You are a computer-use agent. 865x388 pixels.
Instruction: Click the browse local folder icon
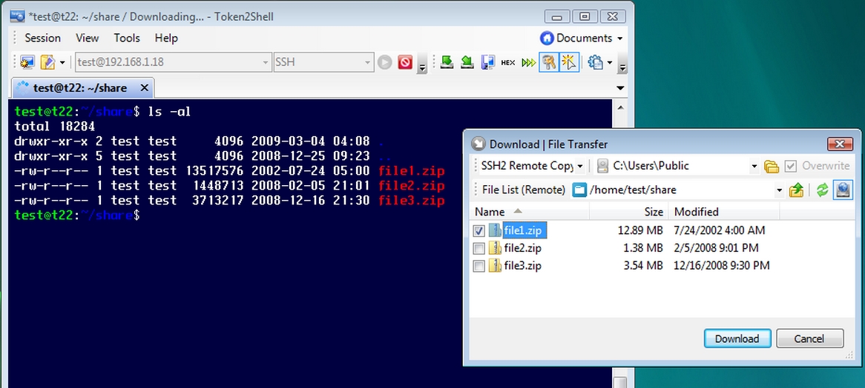772,166
